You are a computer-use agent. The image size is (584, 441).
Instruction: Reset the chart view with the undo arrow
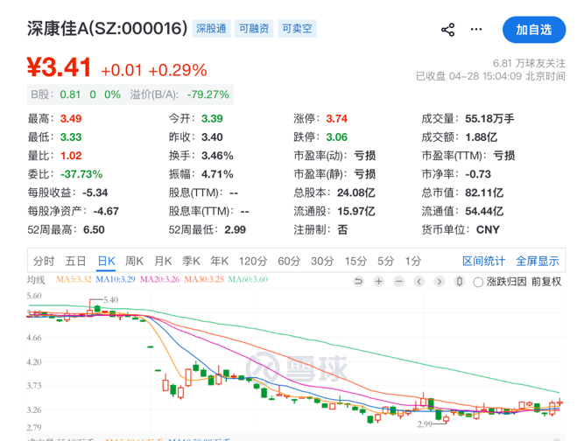(x=358, y=282)
